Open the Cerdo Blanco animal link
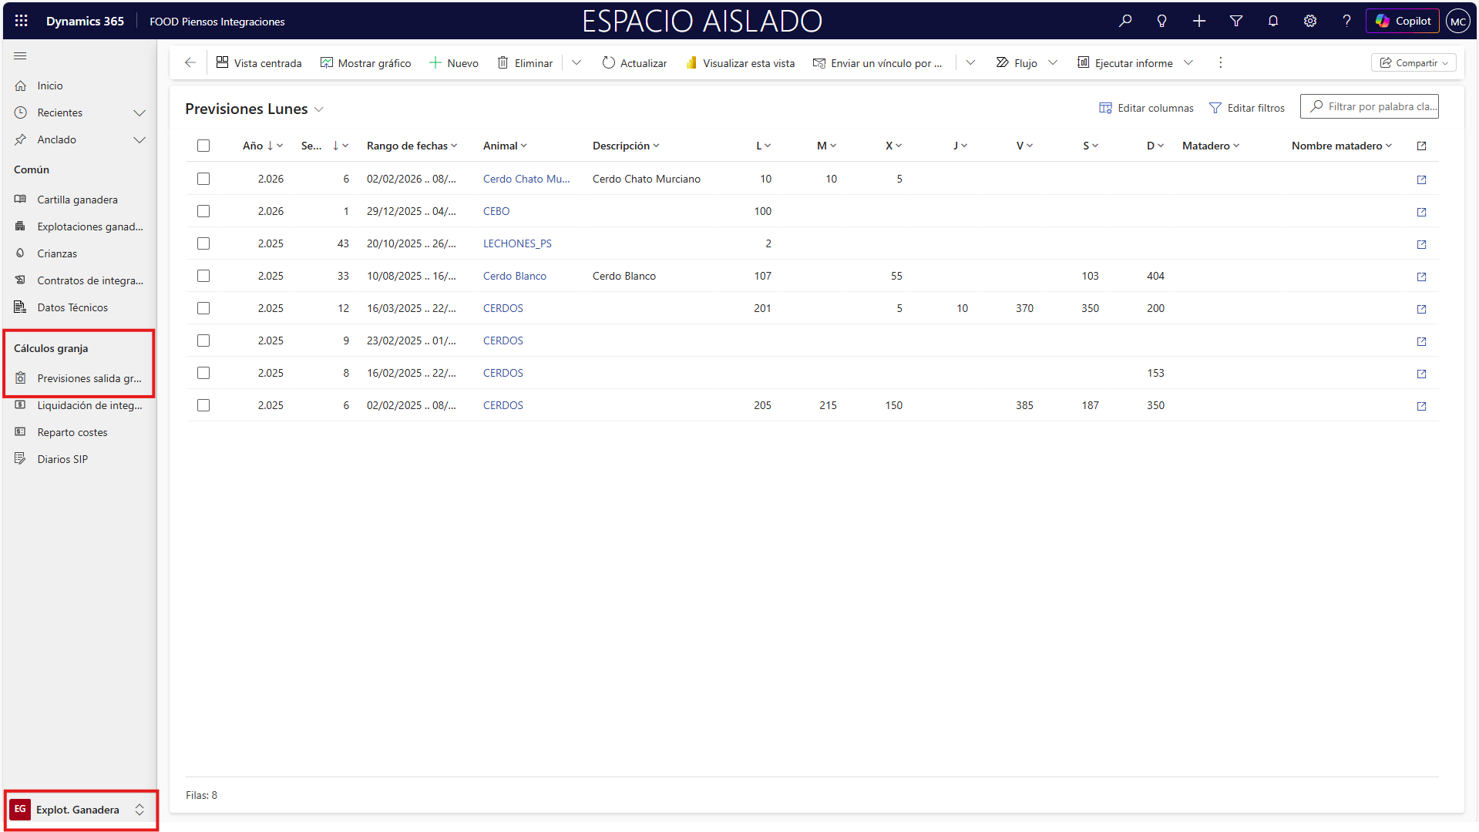This screenshot has height=832, width=1479. pos(514,276)
